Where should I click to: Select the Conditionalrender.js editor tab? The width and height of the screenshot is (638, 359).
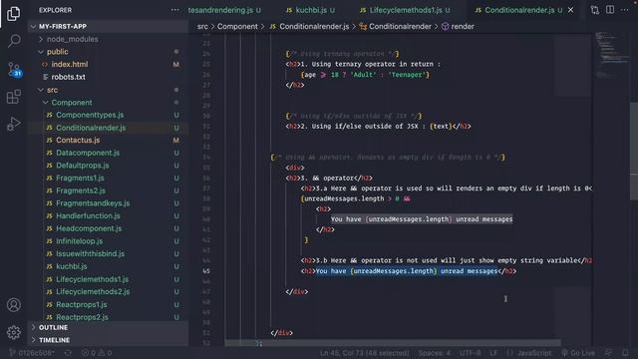[x=519, y=10]
